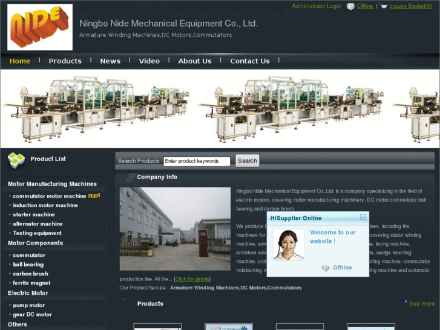Open the Video menu item
This screenshot has width=440, height=330.
pos(149,61)
